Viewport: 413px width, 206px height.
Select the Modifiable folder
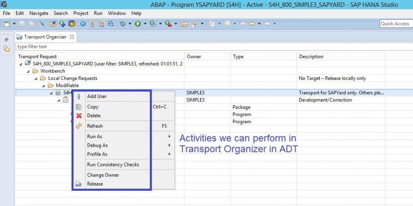pos(67,85)
